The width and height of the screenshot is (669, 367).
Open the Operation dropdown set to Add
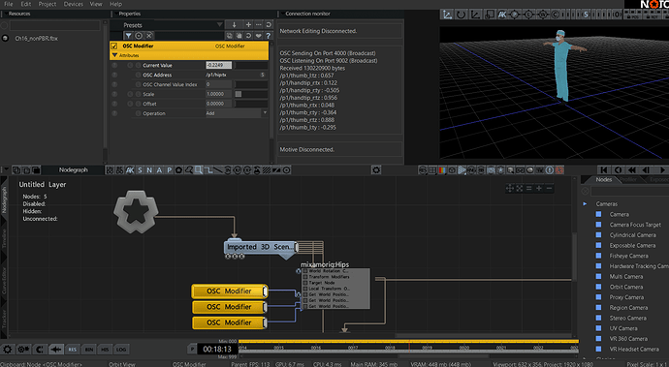click(237, 113)
